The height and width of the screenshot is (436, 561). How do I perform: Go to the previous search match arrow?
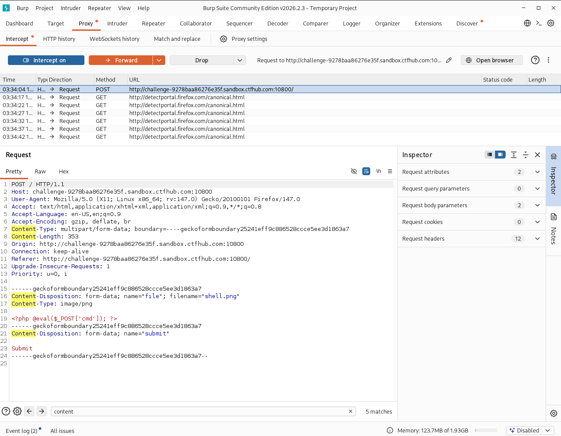click(29, 411)
